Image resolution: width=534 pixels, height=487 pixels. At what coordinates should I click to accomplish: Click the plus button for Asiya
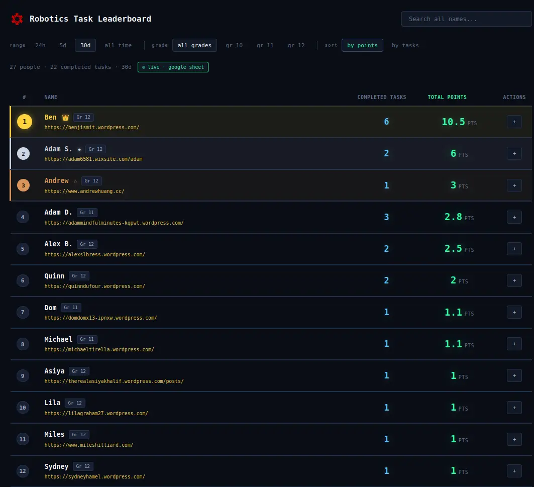[514, 375]
